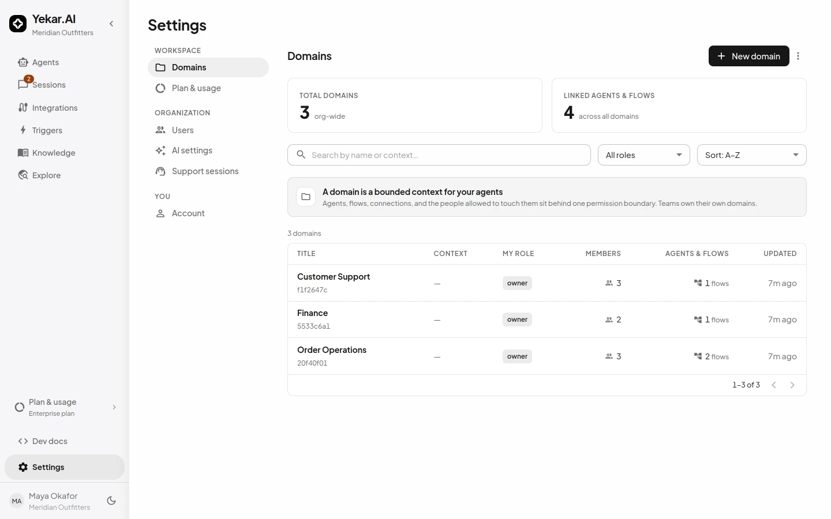Click the members icon in Finance row
Screen dimensions: 831x519
point(609,319)
